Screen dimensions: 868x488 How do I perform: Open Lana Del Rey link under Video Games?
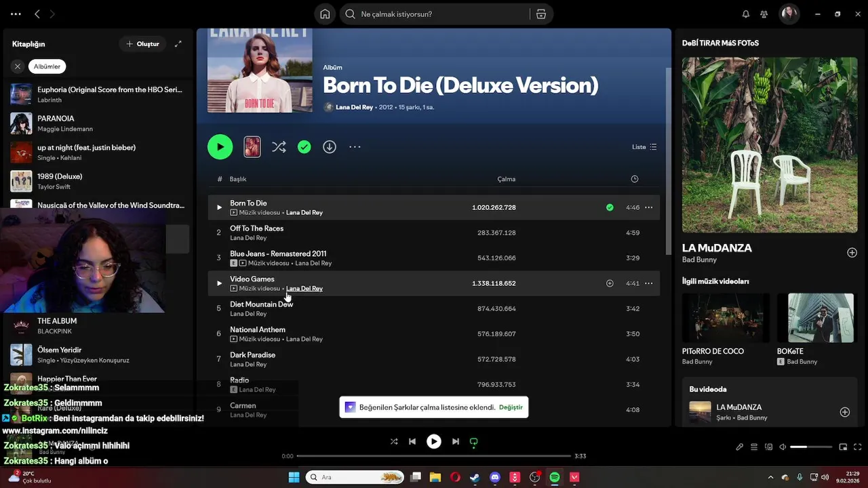pos(304,289)
